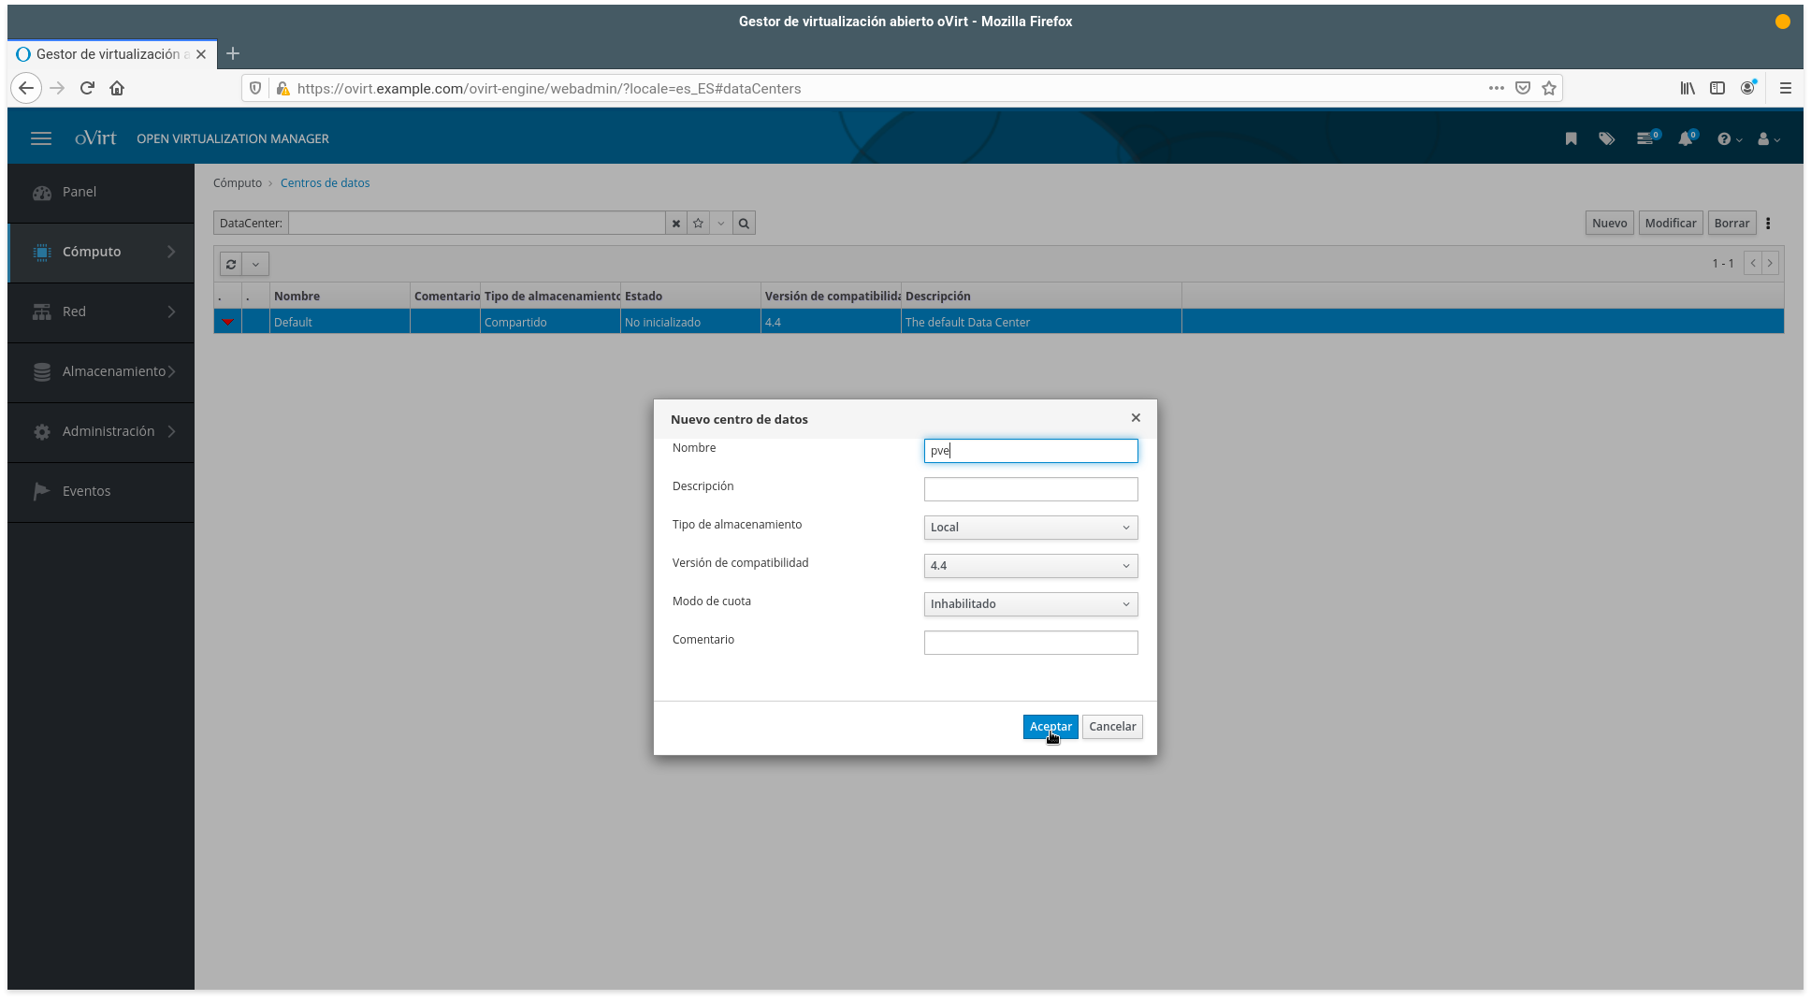This screenshot has width=1811, height=1000.
Task: Click the hamburger menu icon beside oVirt logo
Action: 41,138
